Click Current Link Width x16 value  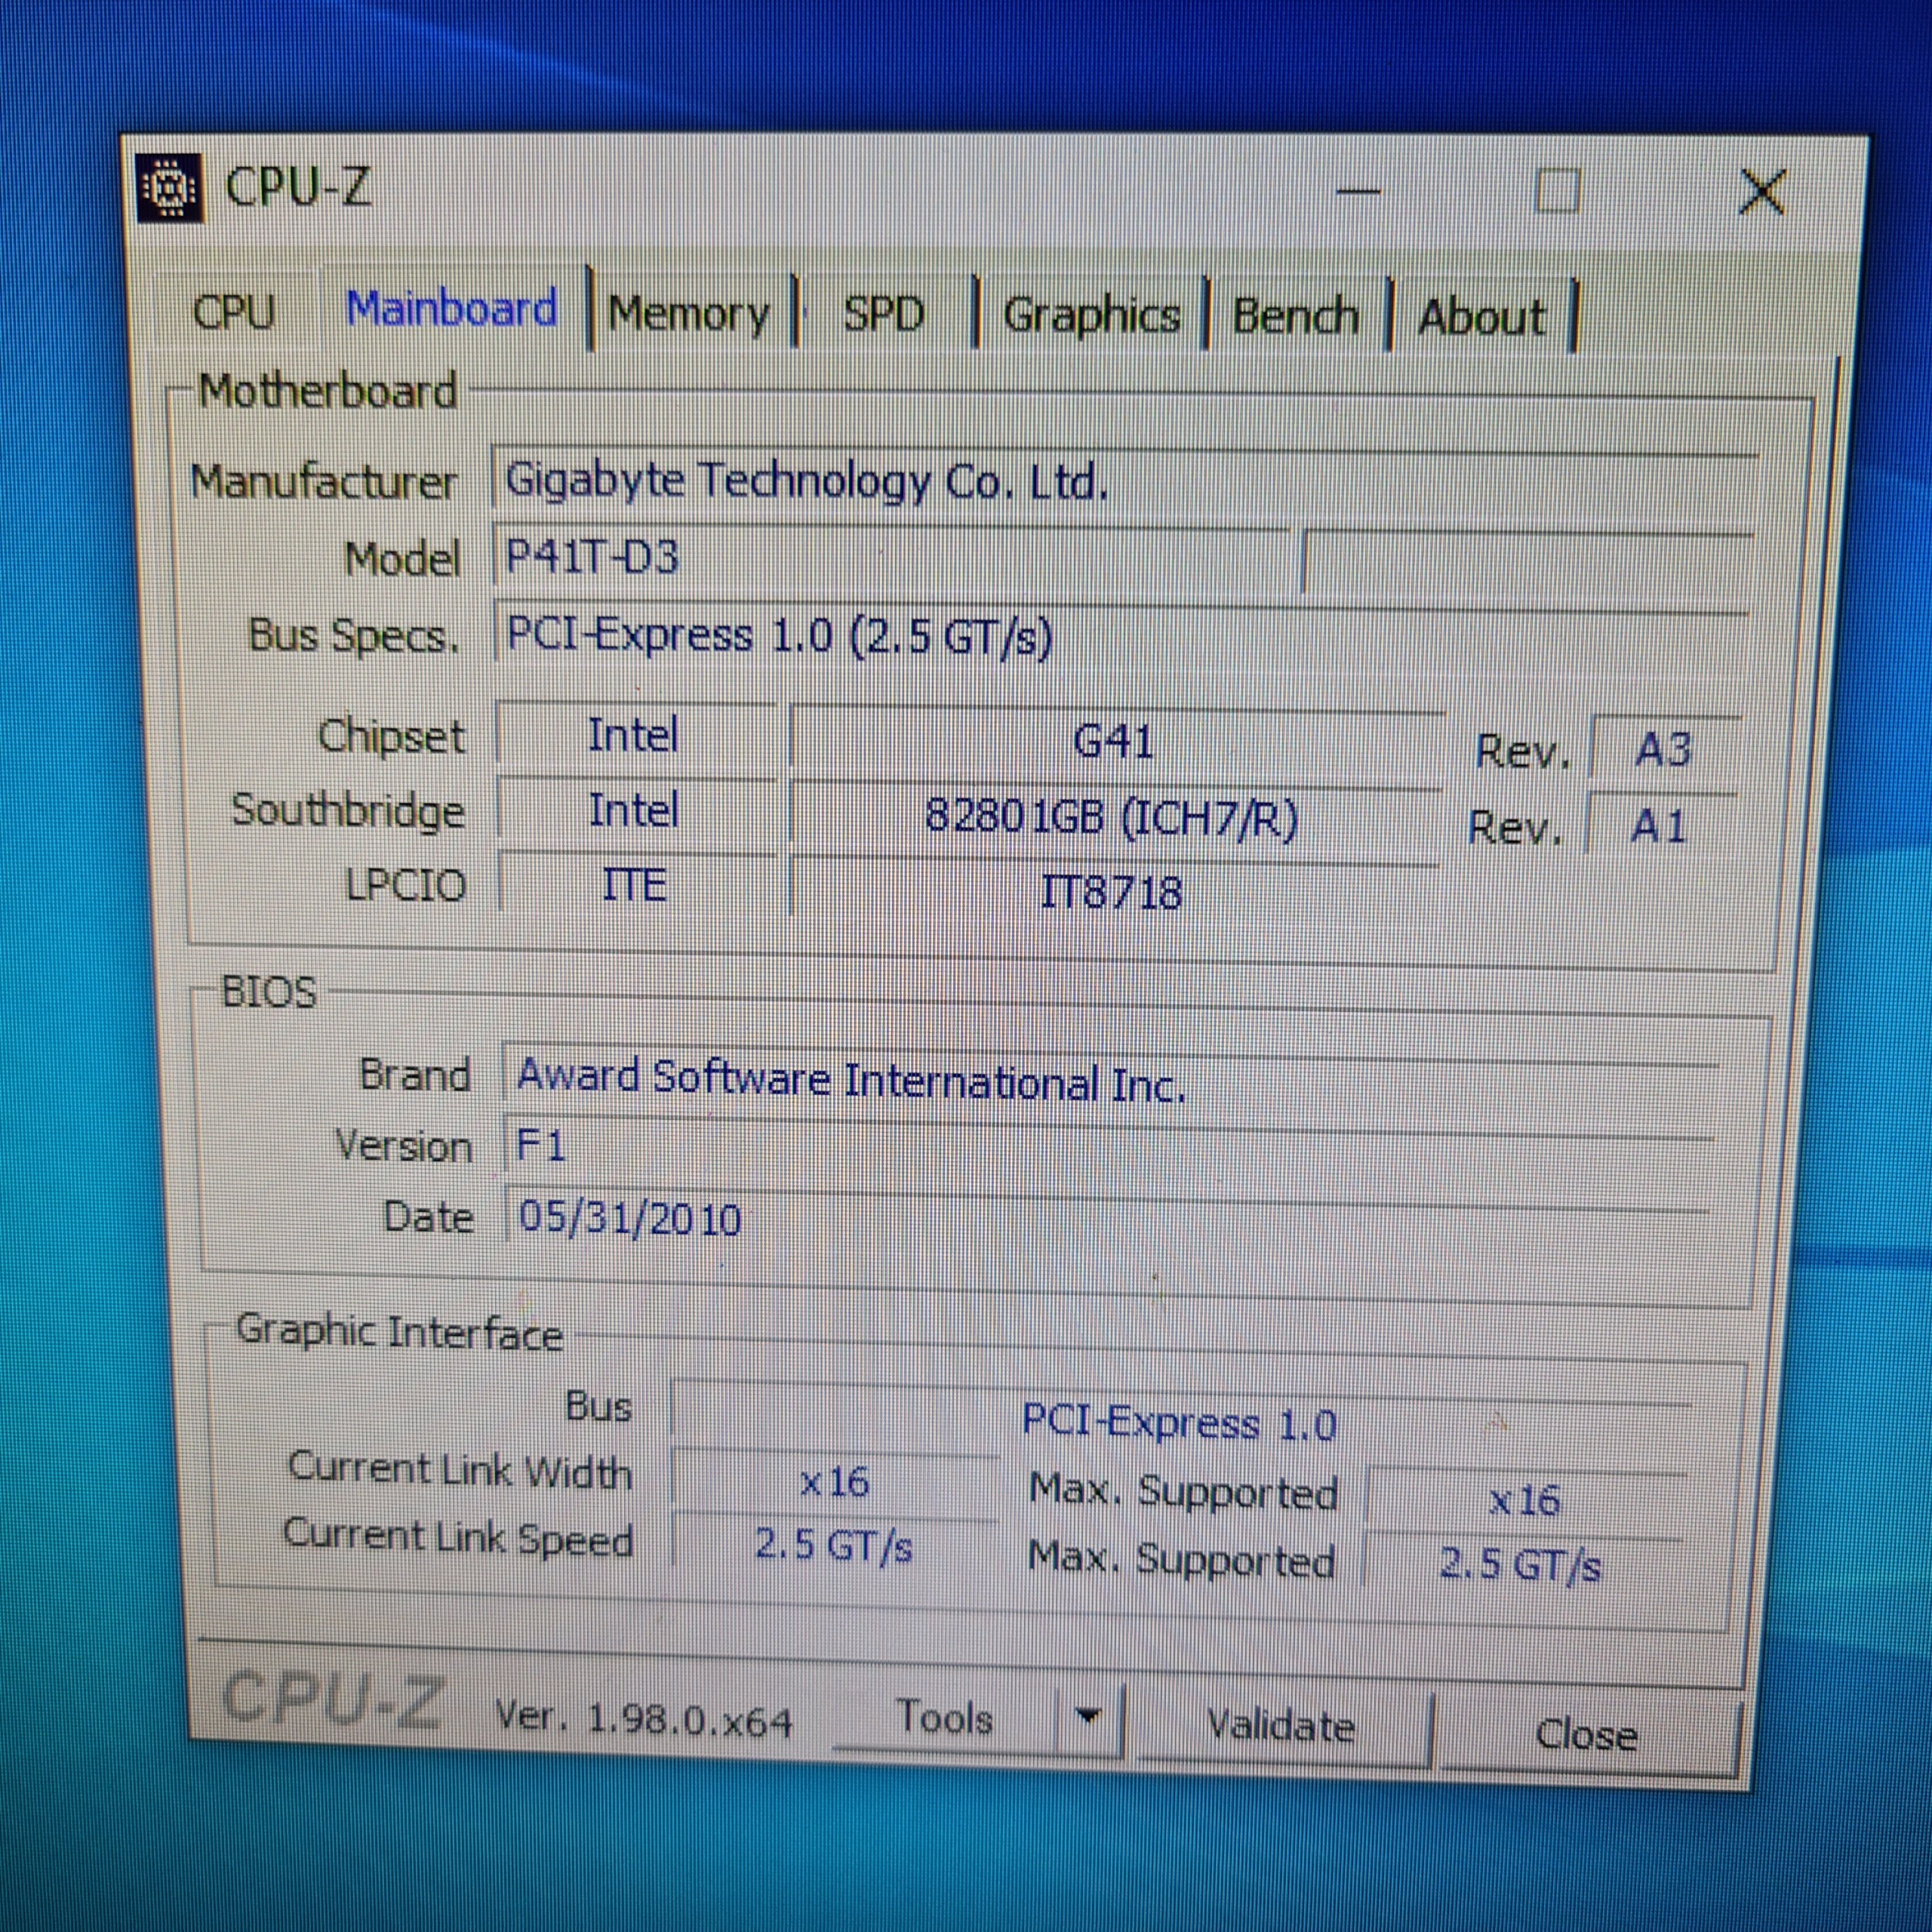coord(835,1482)
